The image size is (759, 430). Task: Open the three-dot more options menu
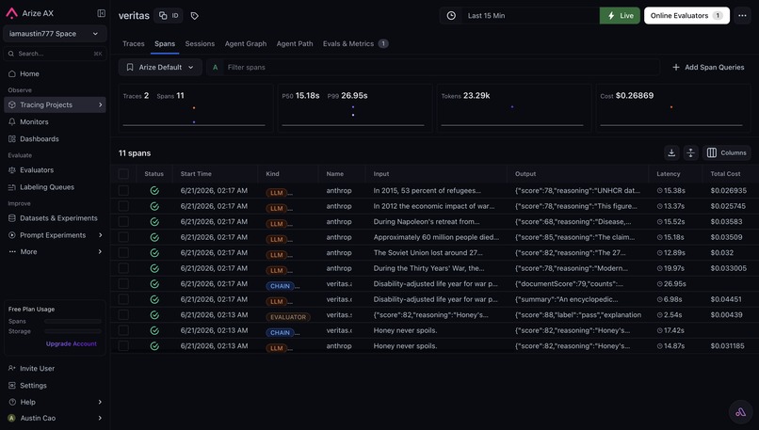(742, 15)
